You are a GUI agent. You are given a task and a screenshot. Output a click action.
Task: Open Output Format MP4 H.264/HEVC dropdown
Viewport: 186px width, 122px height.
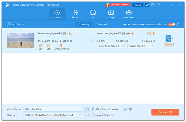[x=53, y=109]
